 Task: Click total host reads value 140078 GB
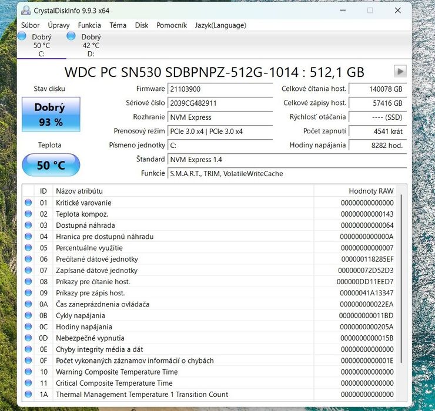pyautogui.click(x=377, y=89)
